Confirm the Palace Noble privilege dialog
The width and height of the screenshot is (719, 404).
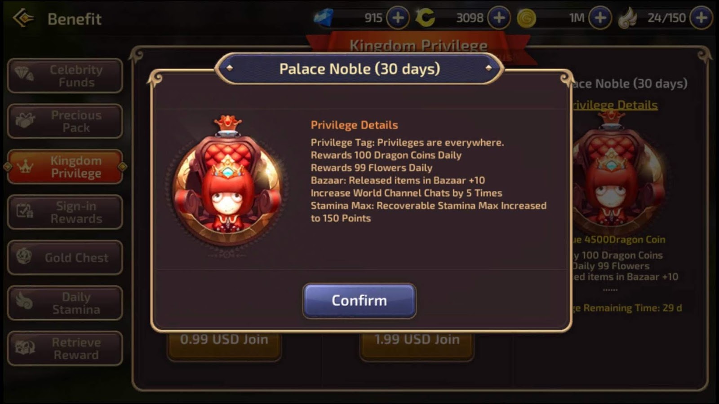(359, 300)
